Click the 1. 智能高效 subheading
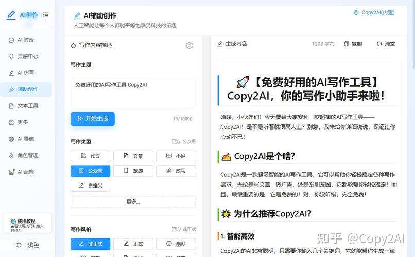 pos(237,236)
